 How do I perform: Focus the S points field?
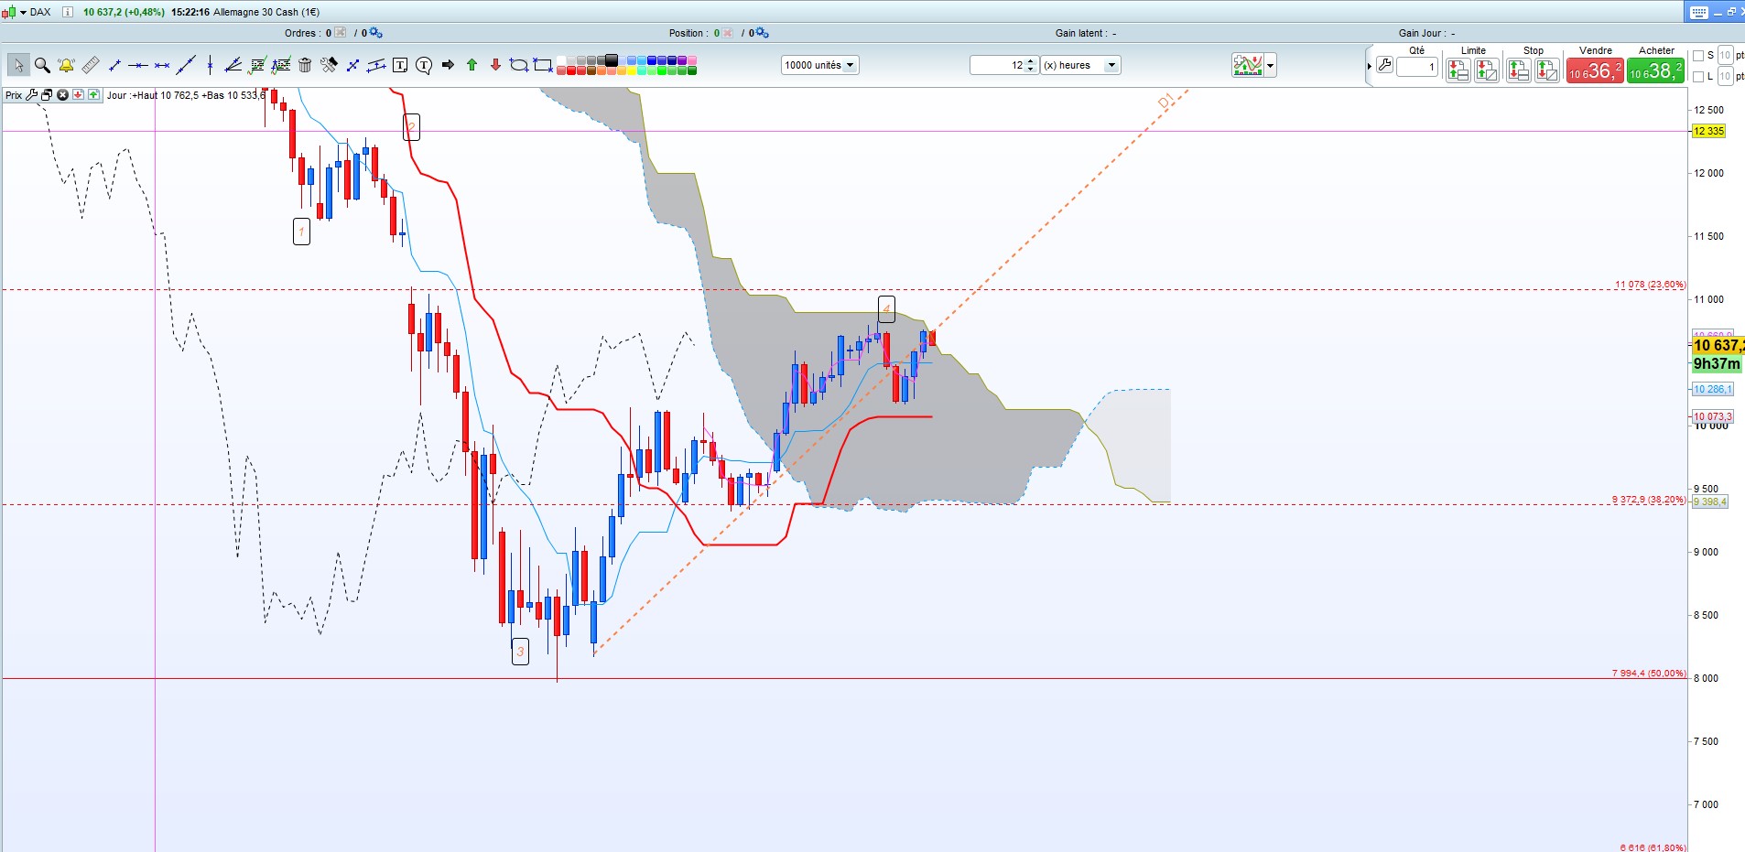[1725, 56]
